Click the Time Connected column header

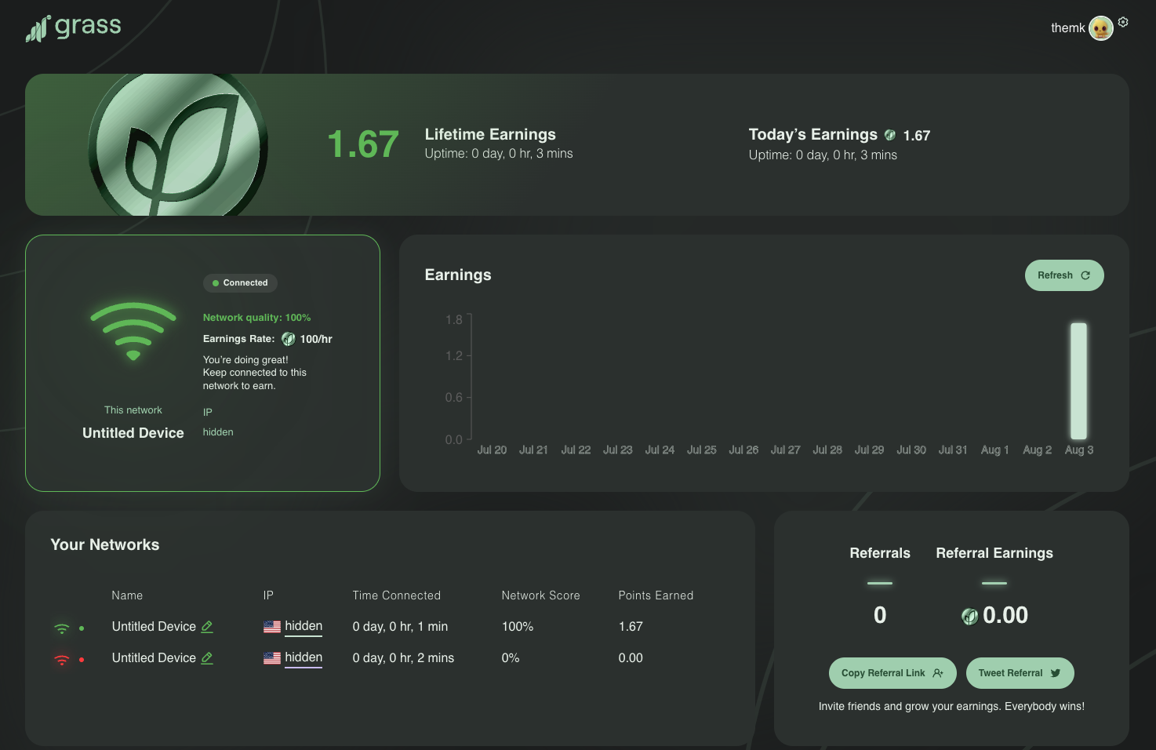(x=397, y=595)
